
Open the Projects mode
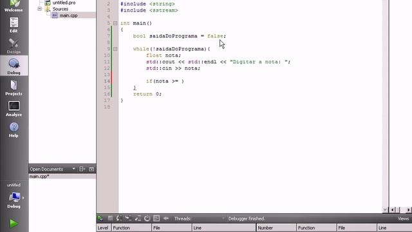14,88
